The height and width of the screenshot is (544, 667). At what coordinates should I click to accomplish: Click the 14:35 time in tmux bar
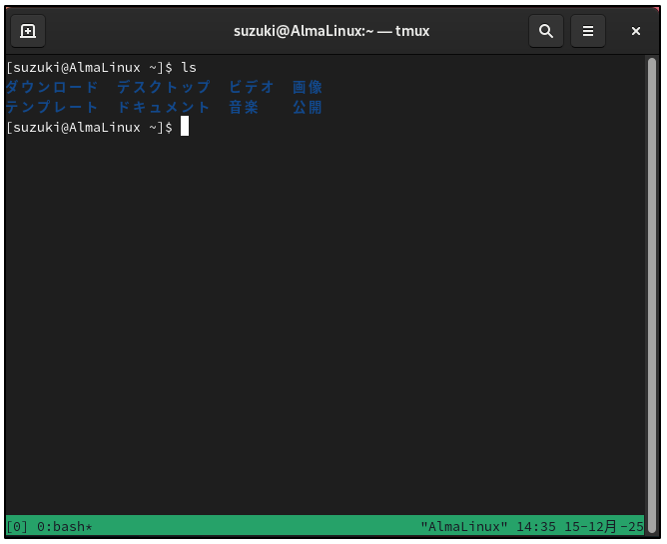[x=536, y=526]
